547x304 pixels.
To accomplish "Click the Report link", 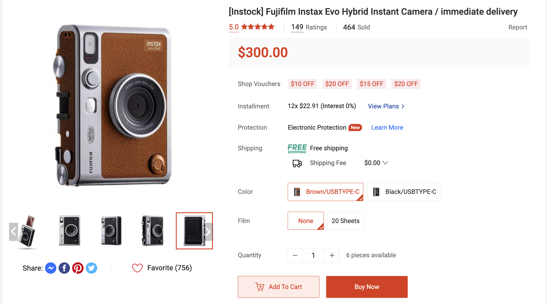I will 518,27.
